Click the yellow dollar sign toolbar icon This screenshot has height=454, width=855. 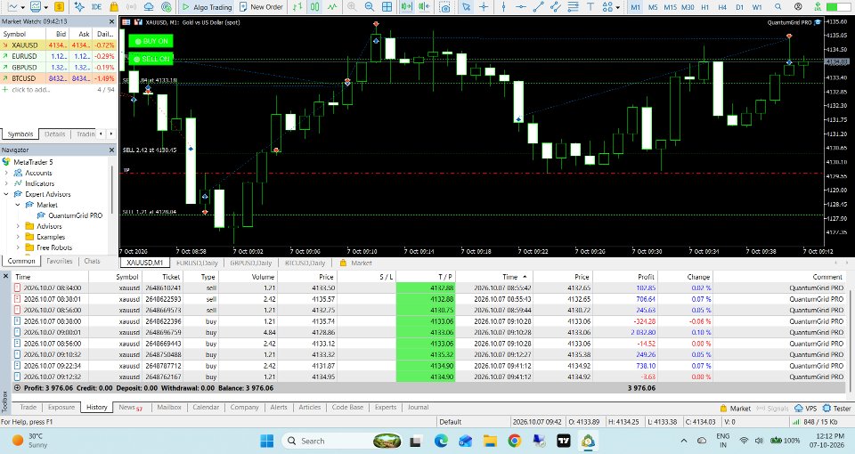[59, 6]
